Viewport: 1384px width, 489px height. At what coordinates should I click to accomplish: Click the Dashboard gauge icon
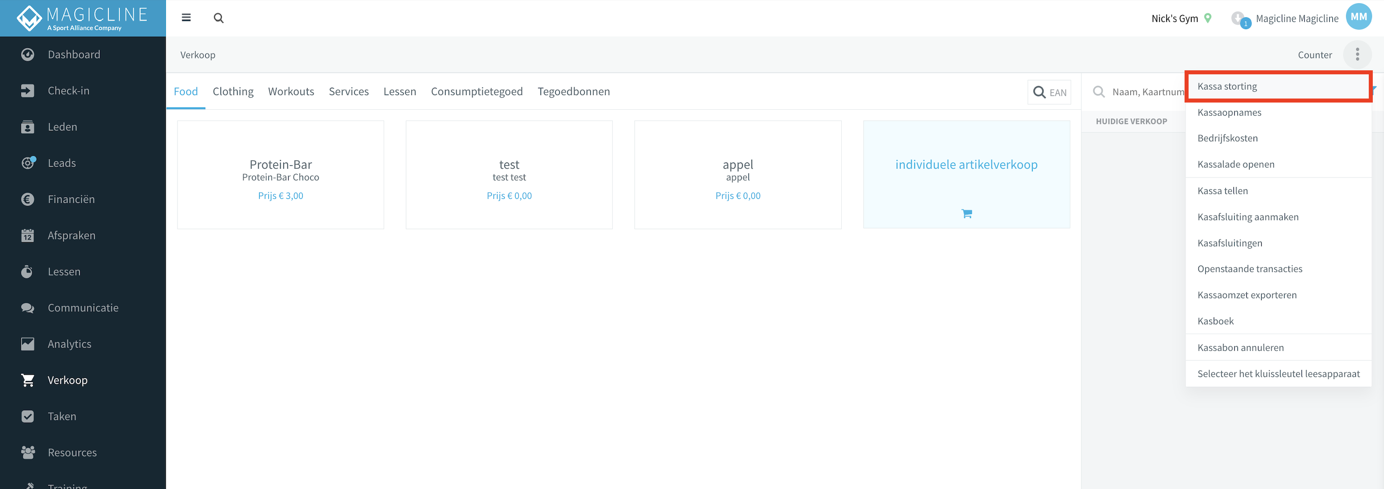pyautogui.click(x=27, y=54)
